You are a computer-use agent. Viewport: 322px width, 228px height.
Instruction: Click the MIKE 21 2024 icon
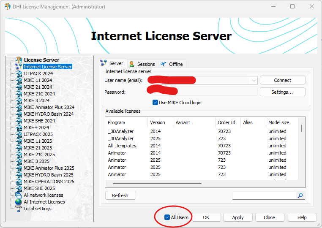[19, 87]
